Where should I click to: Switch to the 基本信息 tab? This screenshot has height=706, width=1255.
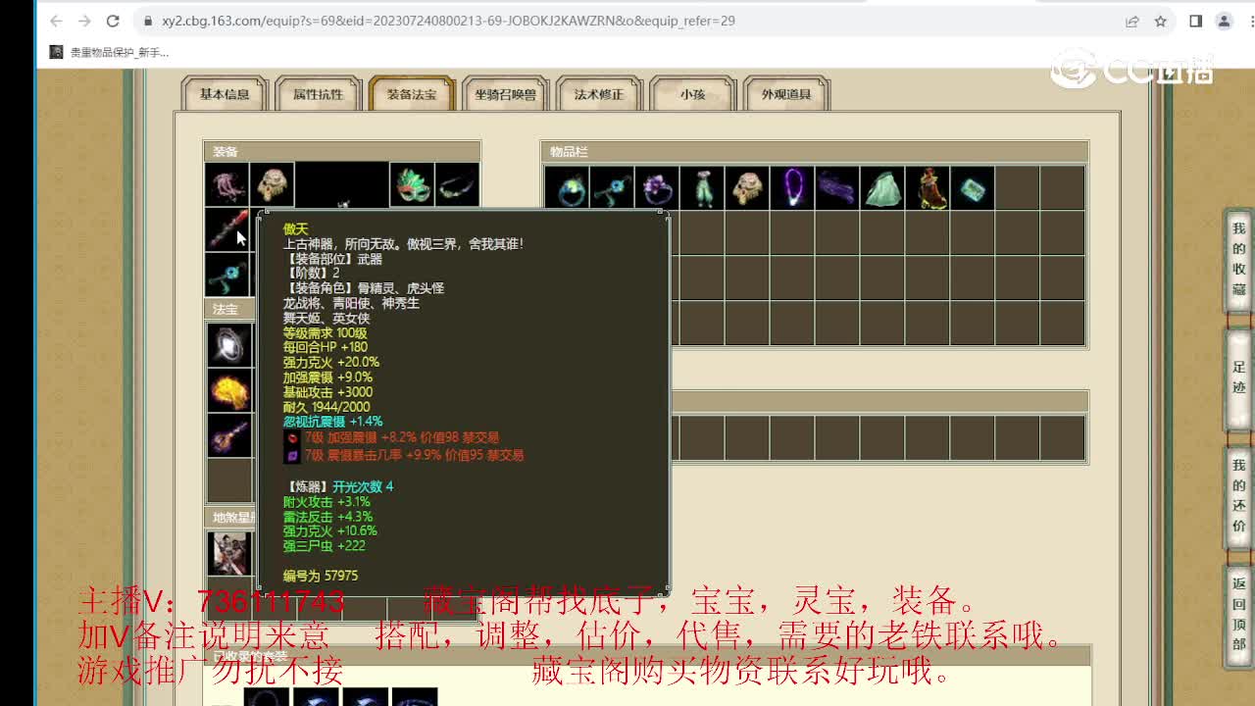tap(225, 94)
